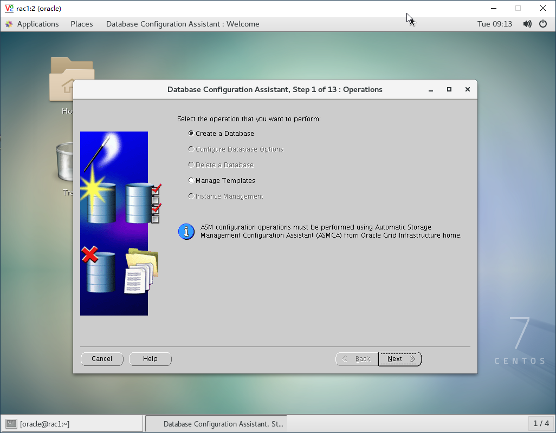Click the Next button
556x433 pixels.
(x=400, y=359)
